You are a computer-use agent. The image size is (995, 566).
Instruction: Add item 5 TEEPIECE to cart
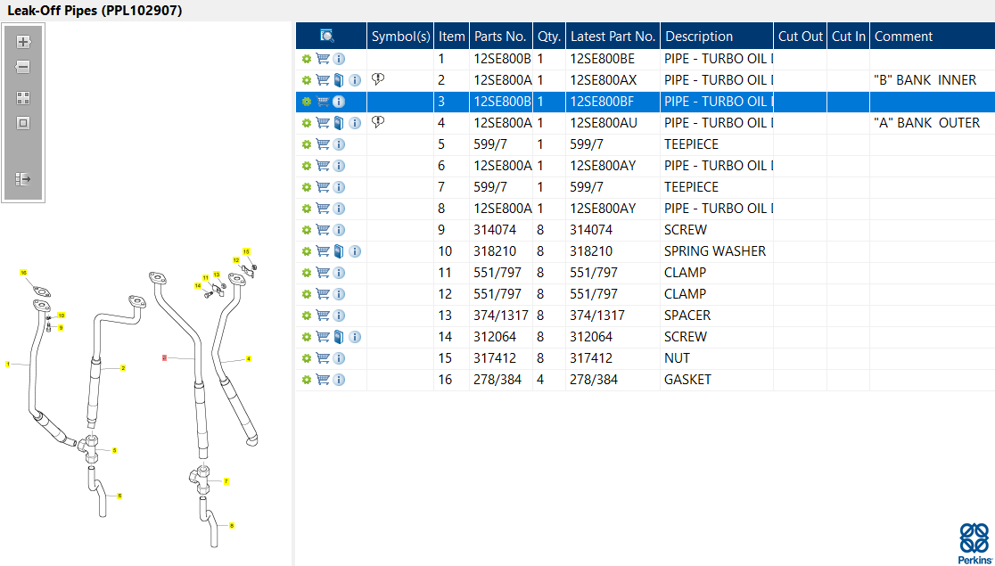(x=323, y=144)
